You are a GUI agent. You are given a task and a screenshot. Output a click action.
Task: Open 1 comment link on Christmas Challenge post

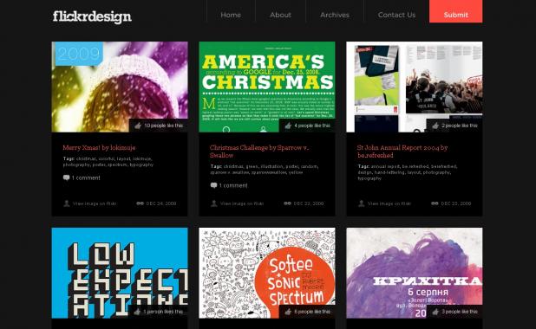(233, 185)
